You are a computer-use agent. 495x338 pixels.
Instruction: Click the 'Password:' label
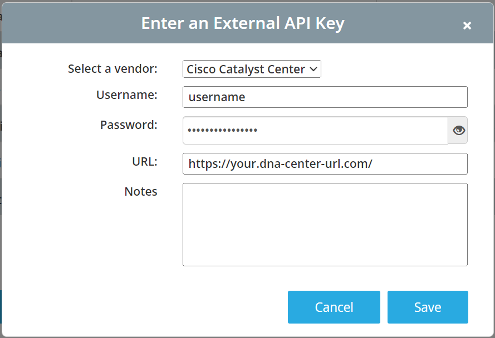click(129, 125)
